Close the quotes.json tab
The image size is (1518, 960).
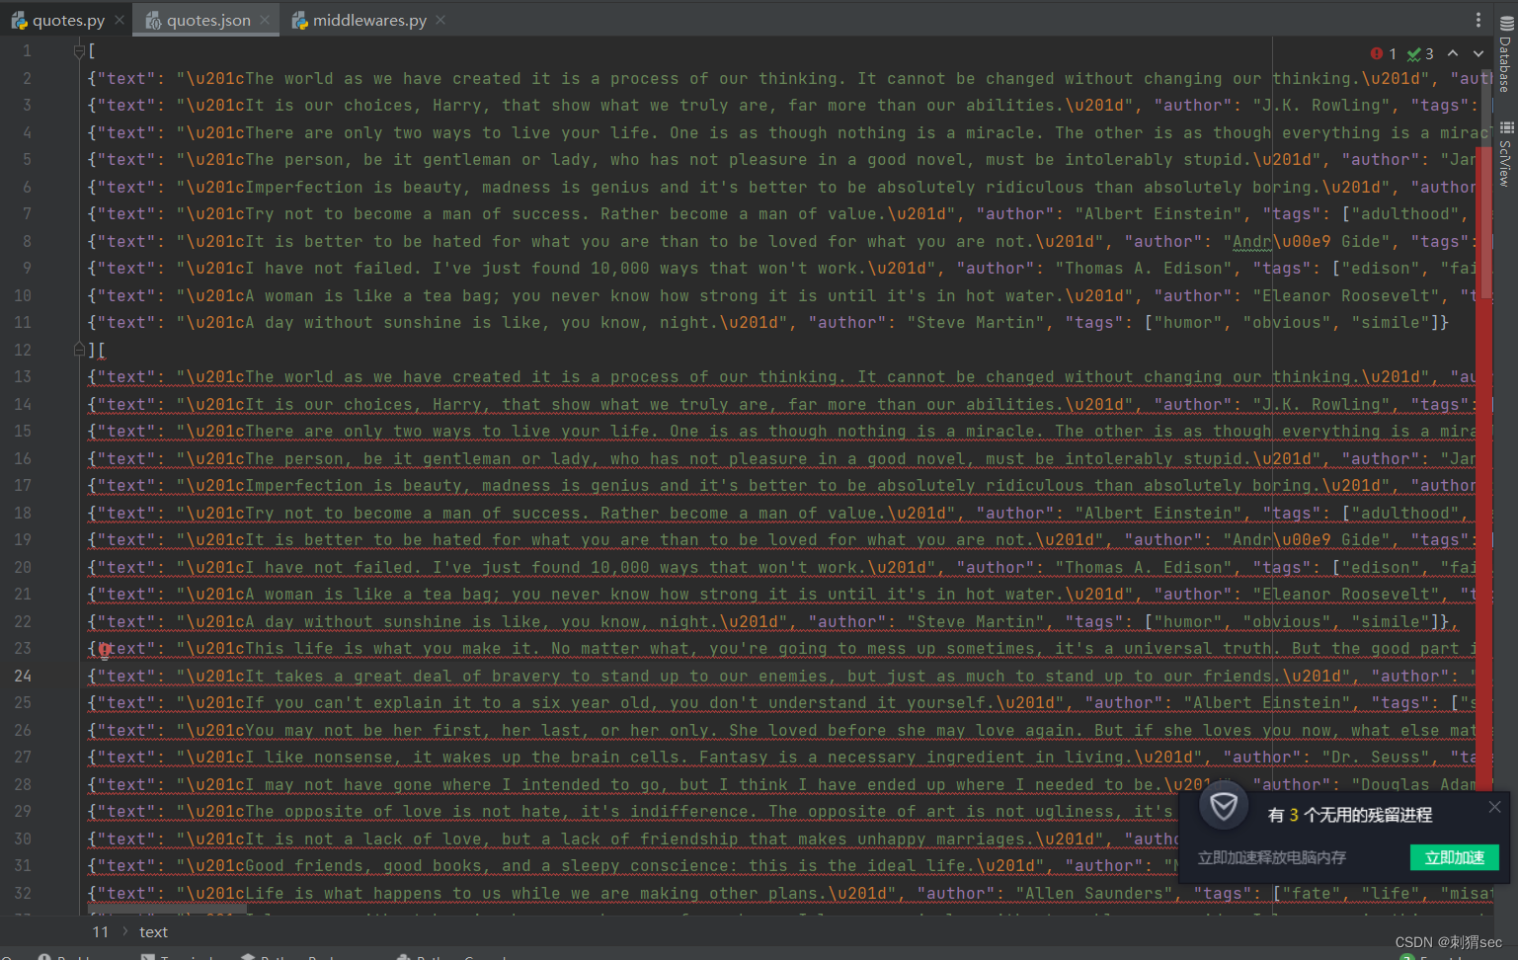point(266,20)
